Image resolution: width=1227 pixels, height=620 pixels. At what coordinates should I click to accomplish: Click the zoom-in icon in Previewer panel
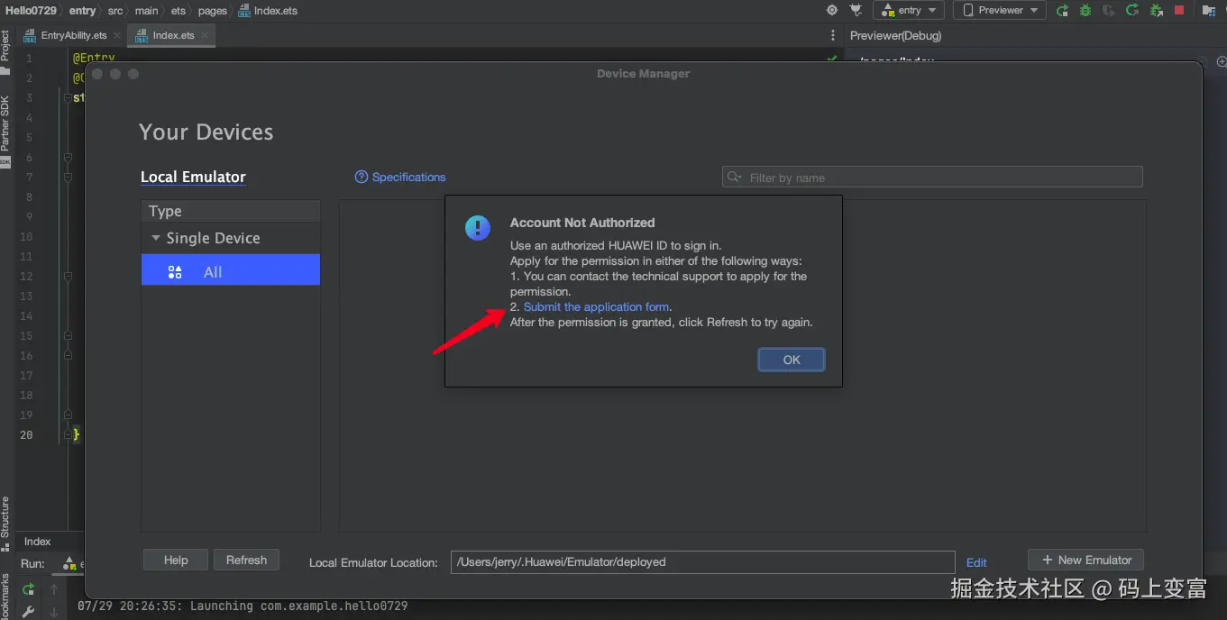click(1221, 61)
